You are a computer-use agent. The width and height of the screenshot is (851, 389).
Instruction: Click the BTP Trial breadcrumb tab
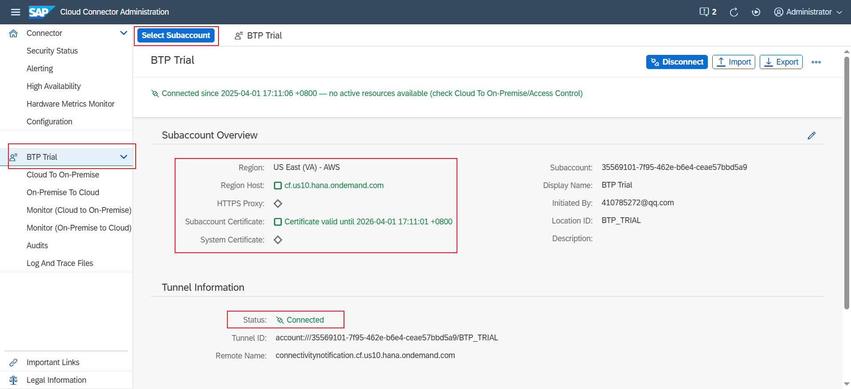click(x=265, y=35)
